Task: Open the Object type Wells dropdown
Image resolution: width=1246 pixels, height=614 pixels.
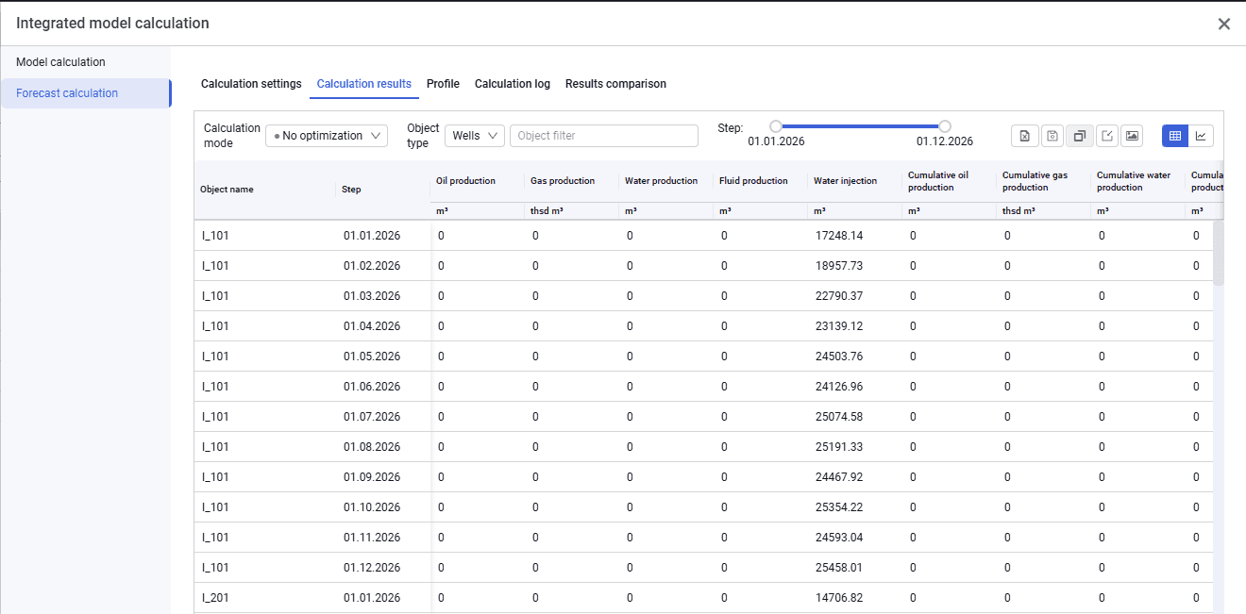Action: coord(475,136)
